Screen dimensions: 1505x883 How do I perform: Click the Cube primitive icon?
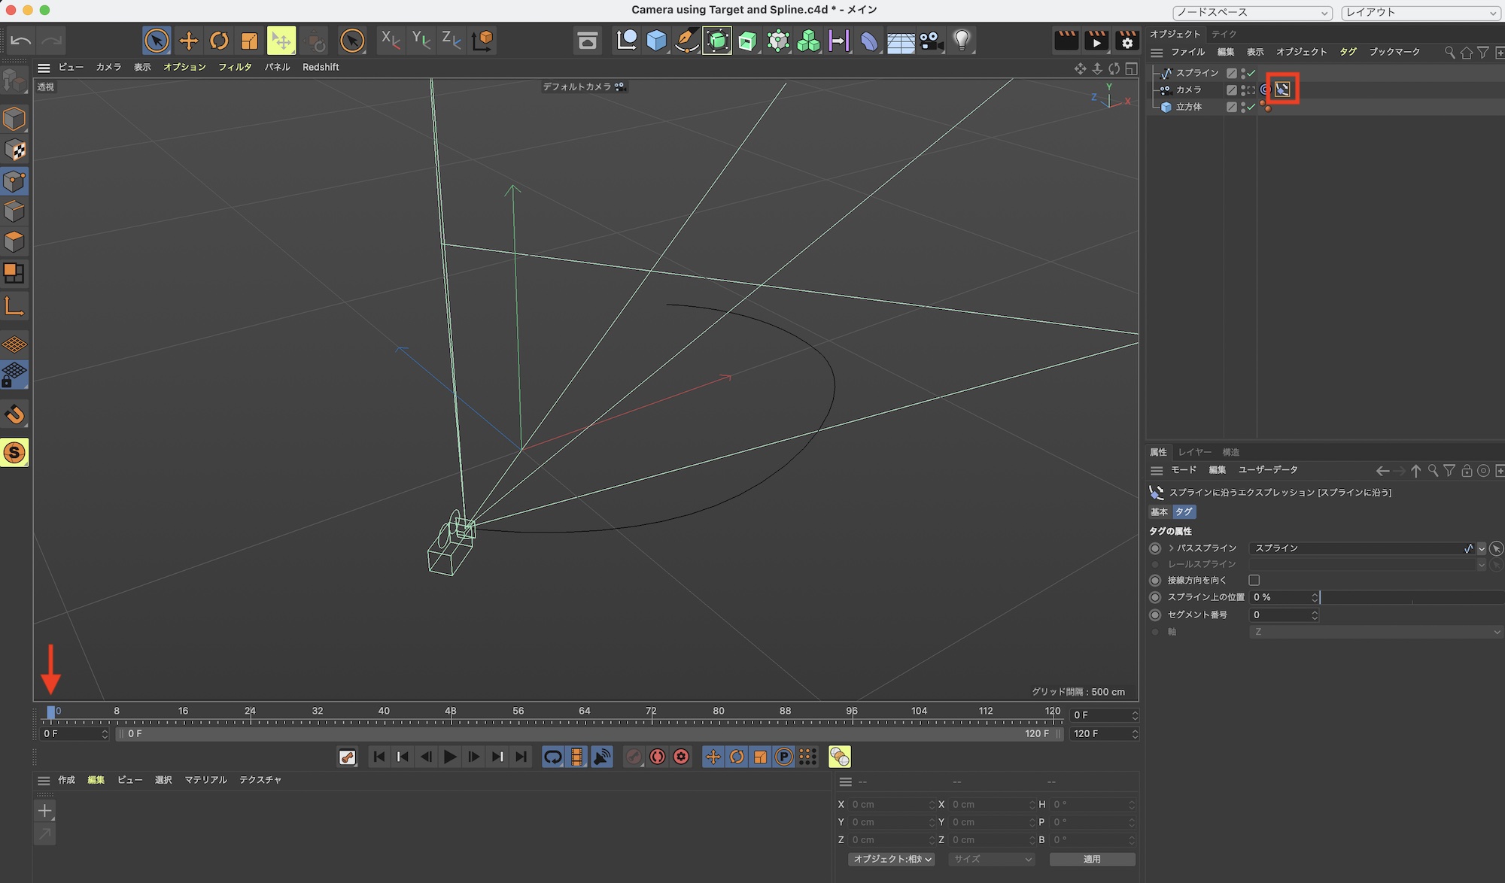[656, 41]
